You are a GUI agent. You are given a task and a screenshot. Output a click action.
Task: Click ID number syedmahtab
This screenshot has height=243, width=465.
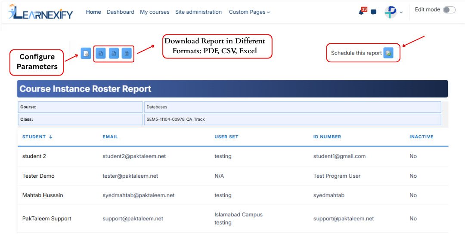pos(329,195)
